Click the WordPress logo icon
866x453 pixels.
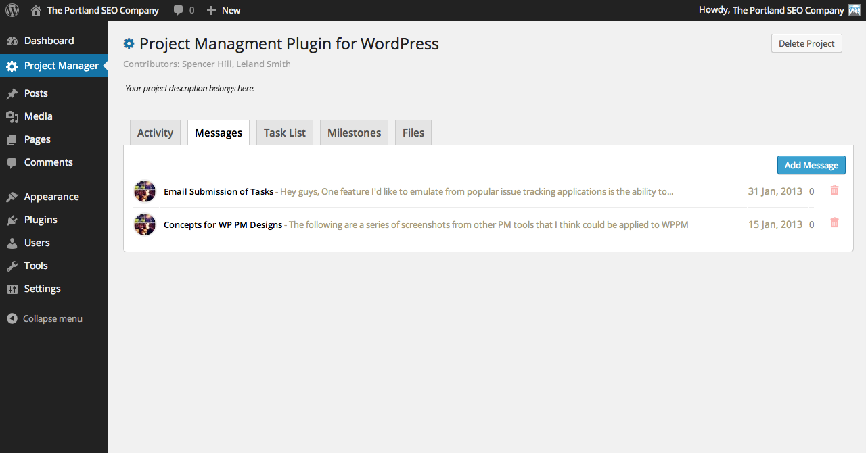point(12,10)
